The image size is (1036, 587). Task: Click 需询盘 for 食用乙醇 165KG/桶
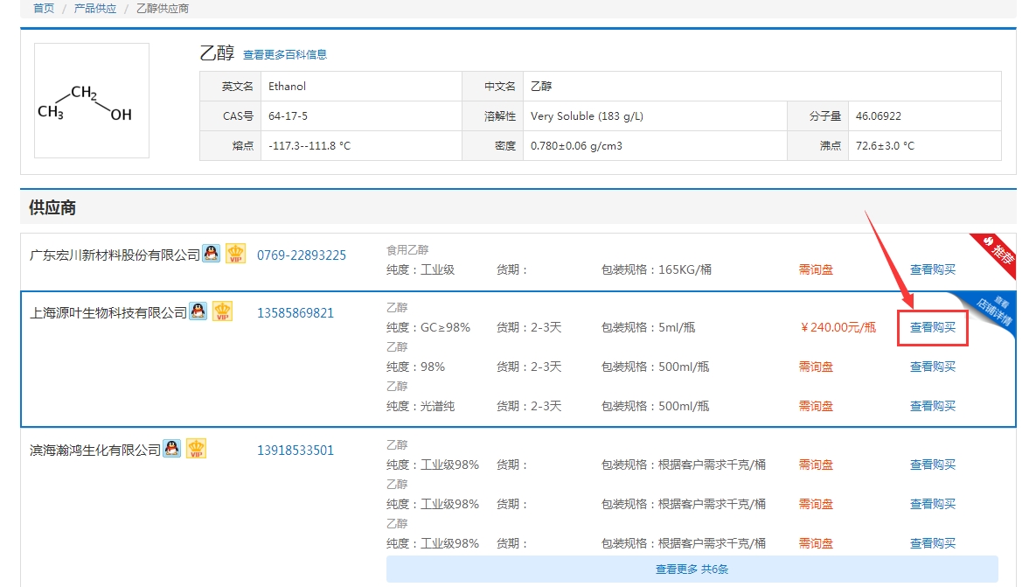point(816,269)
